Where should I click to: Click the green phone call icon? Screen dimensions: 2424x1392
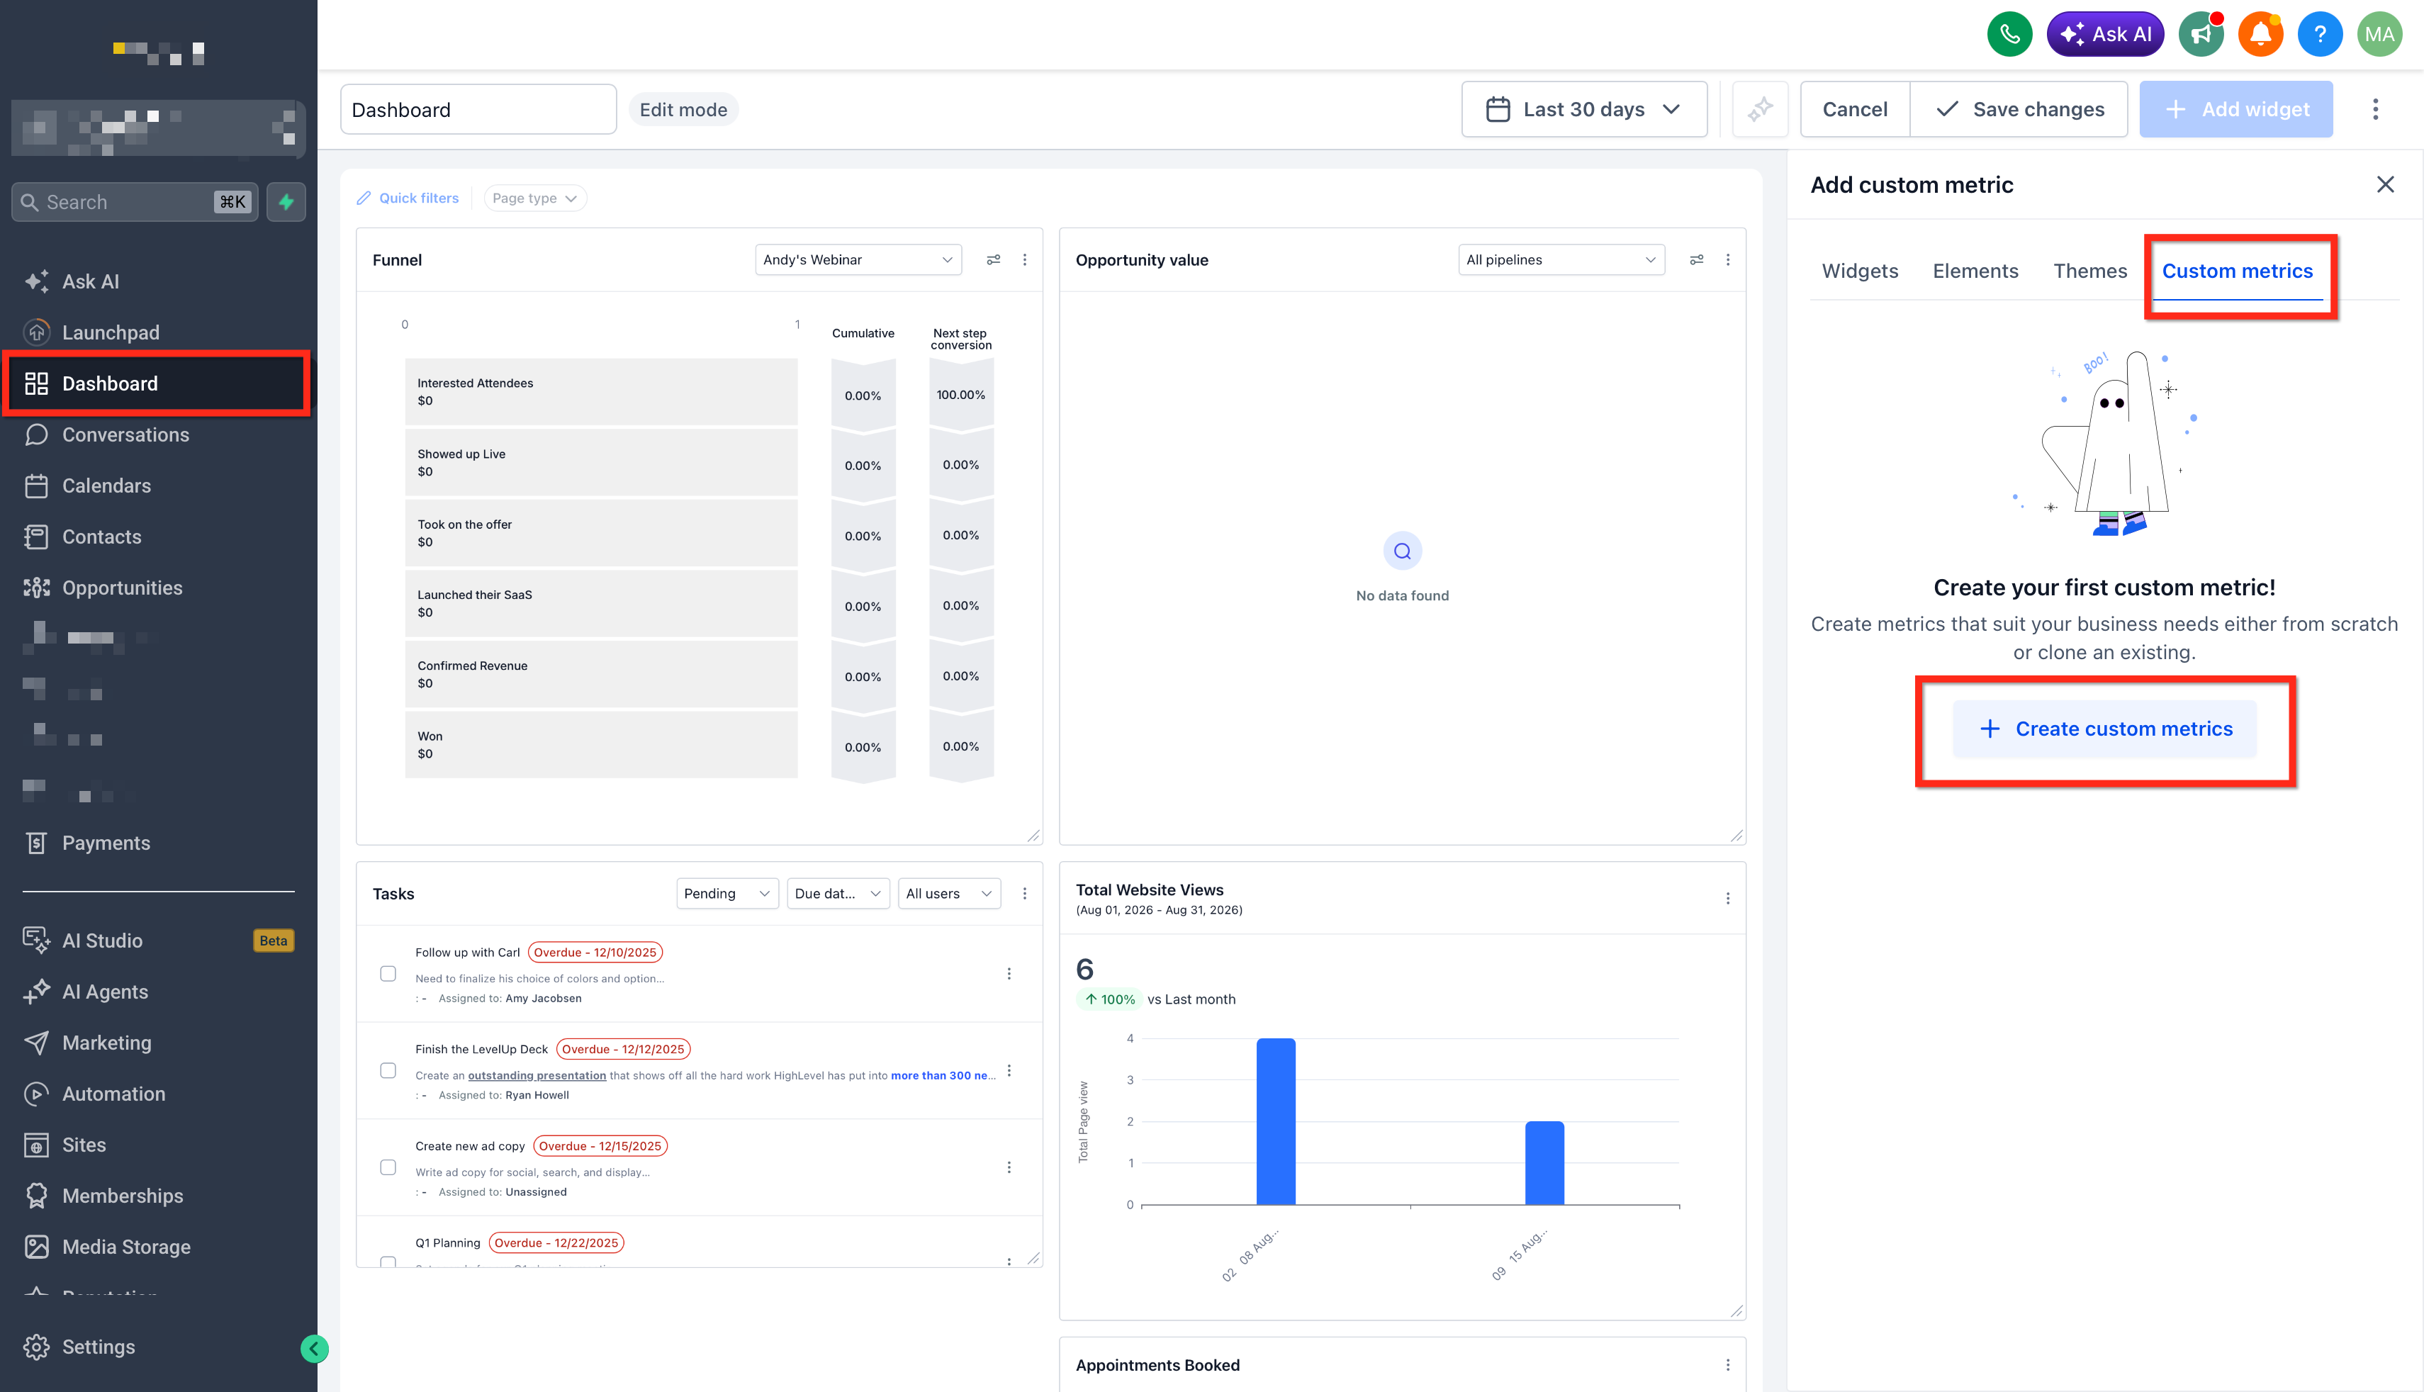tap(2009, 35)
